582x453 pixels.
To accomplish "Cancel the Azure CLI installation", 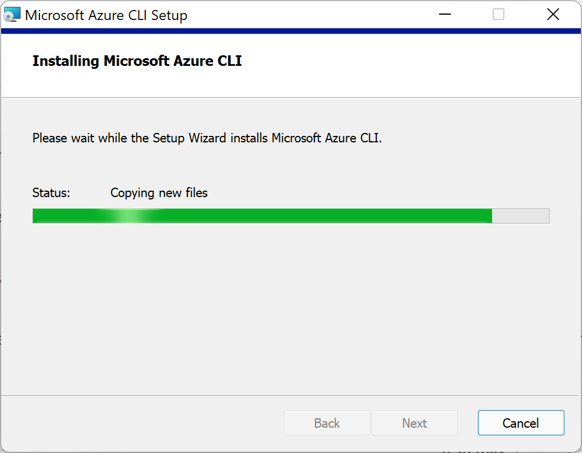I will pos(521,422).
